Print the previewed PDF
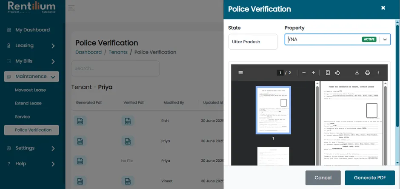The width and height of the screenshot is (400, 189). click(x=367, y=73)
